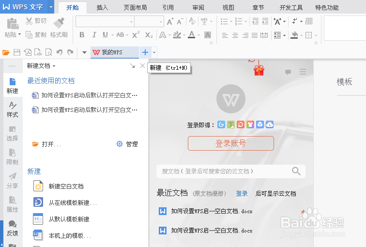This screenshot has width=366, height=247.
Task: Switch to the 引用 ribbon tab
Action: pos(168,8)
